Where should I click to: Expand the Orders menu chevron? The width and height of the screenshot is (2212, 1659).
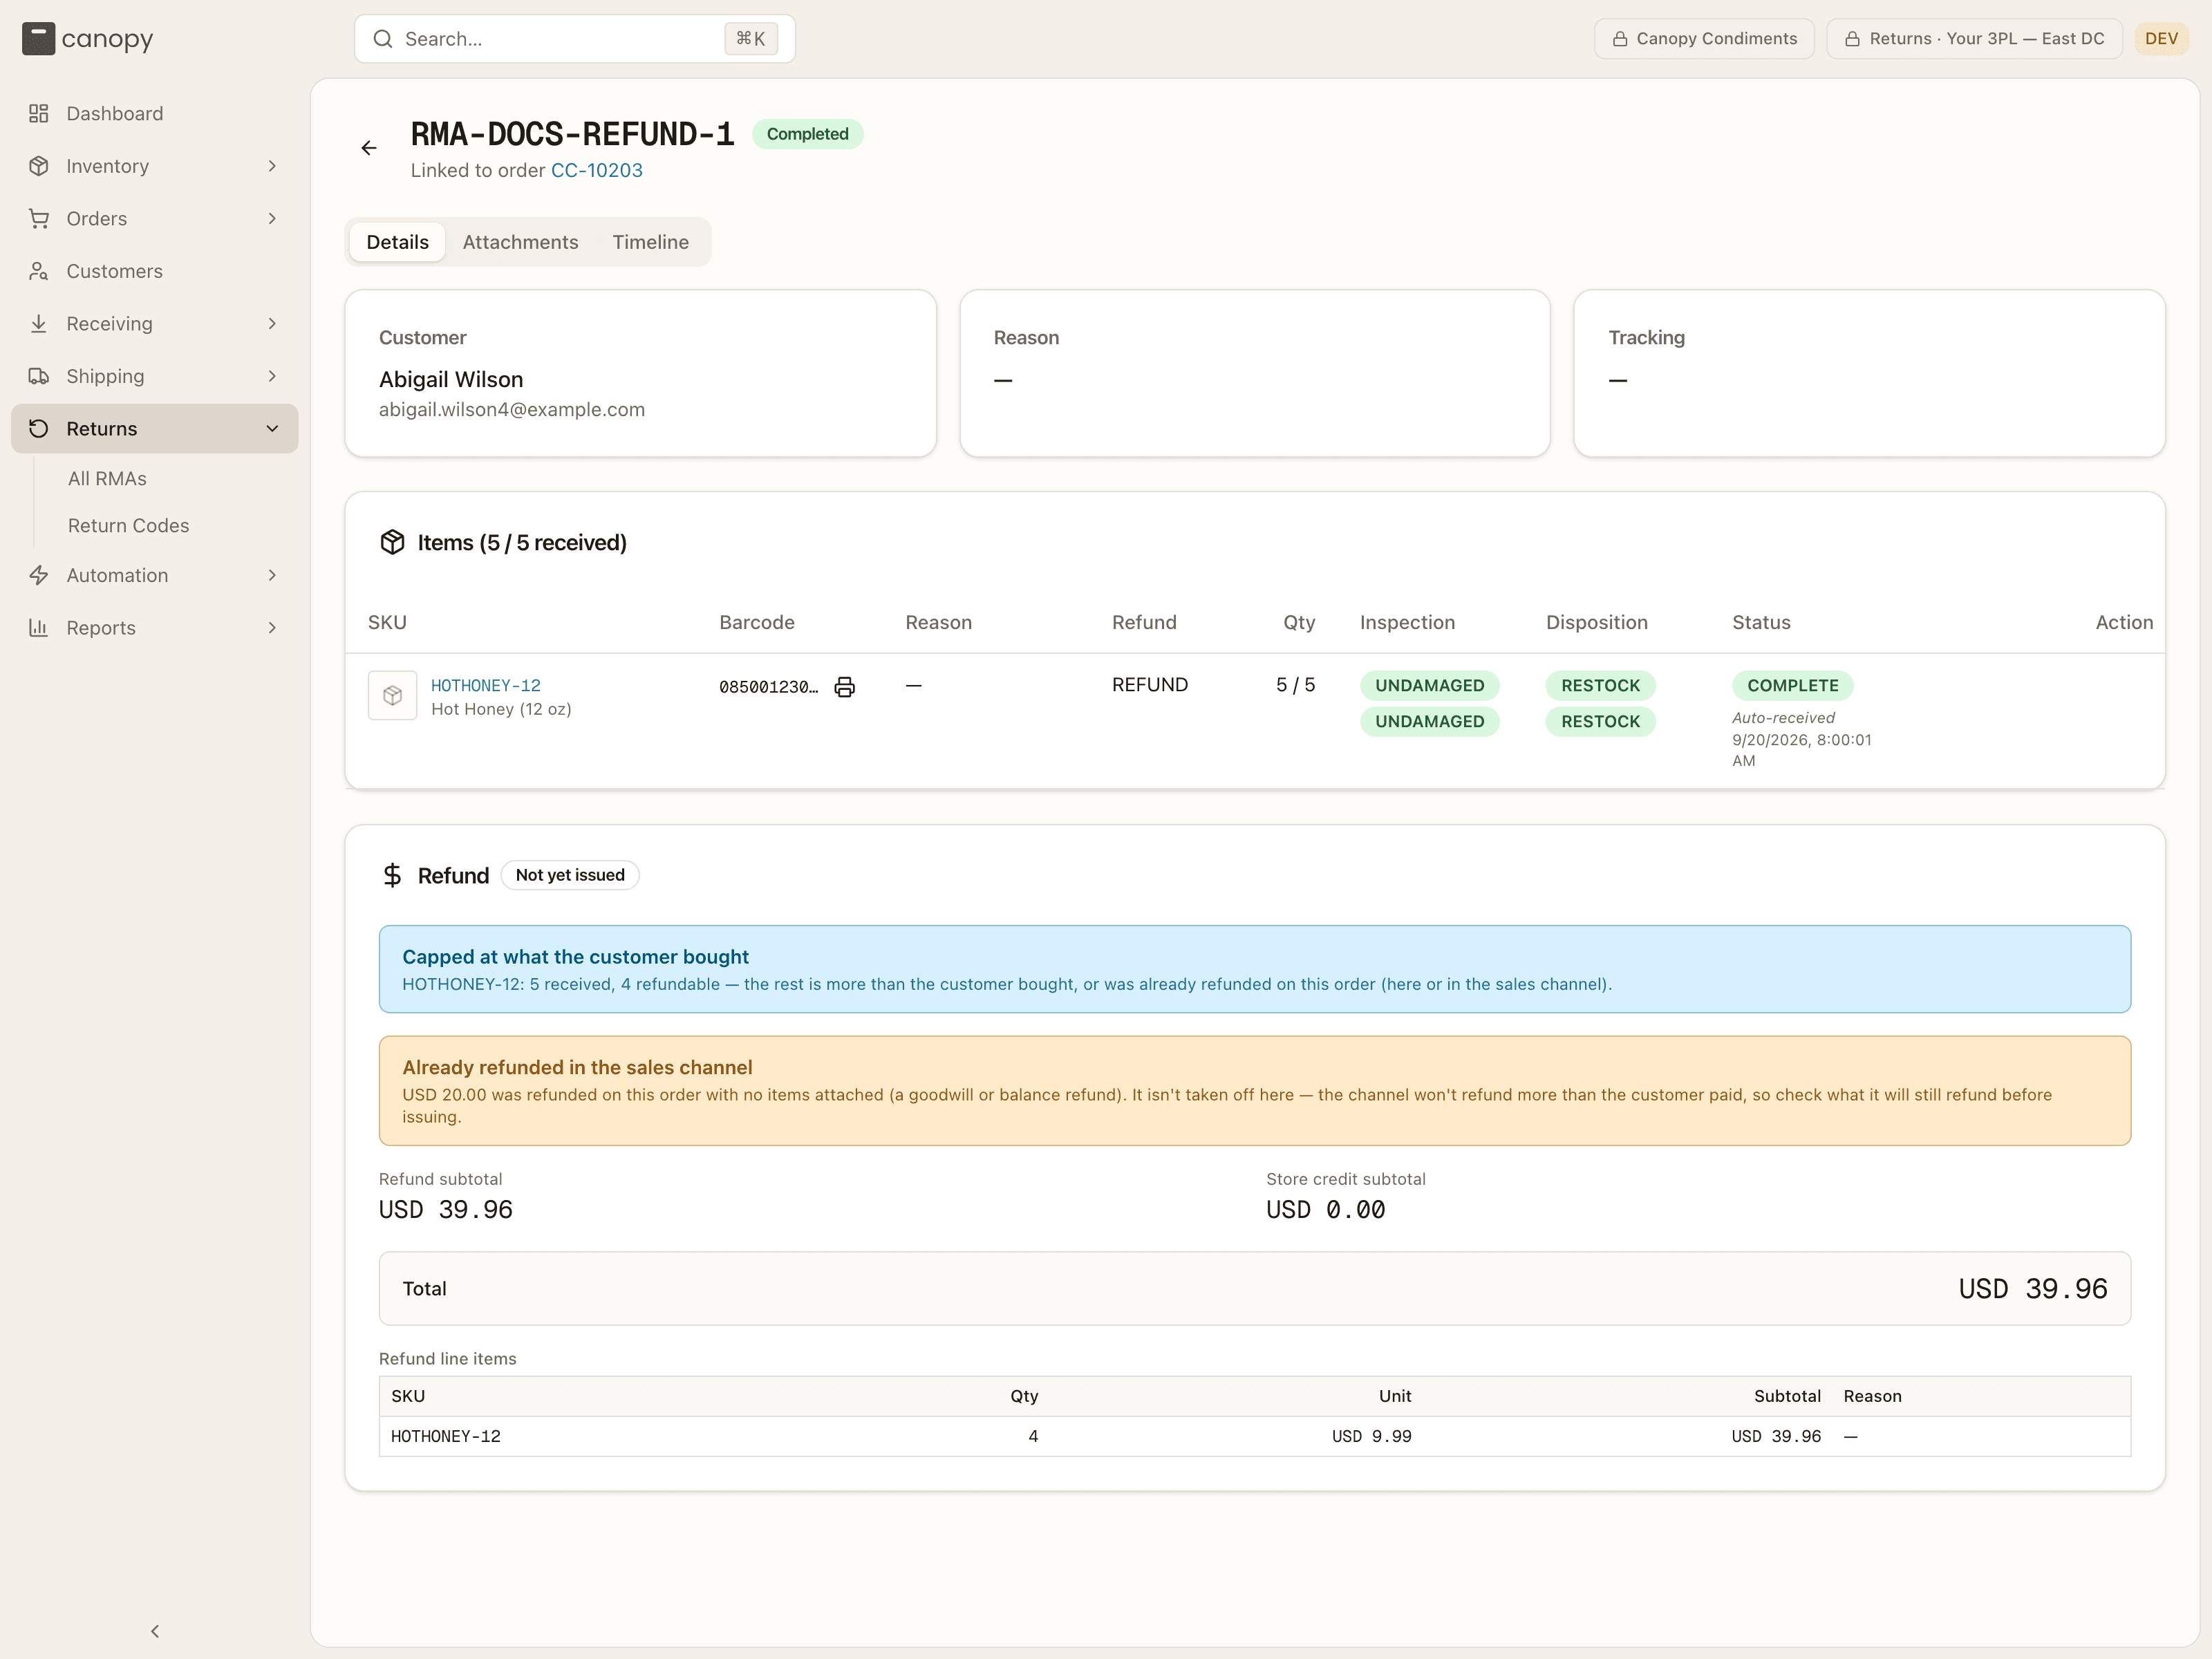pyautogui.click(x=272, y=218)
